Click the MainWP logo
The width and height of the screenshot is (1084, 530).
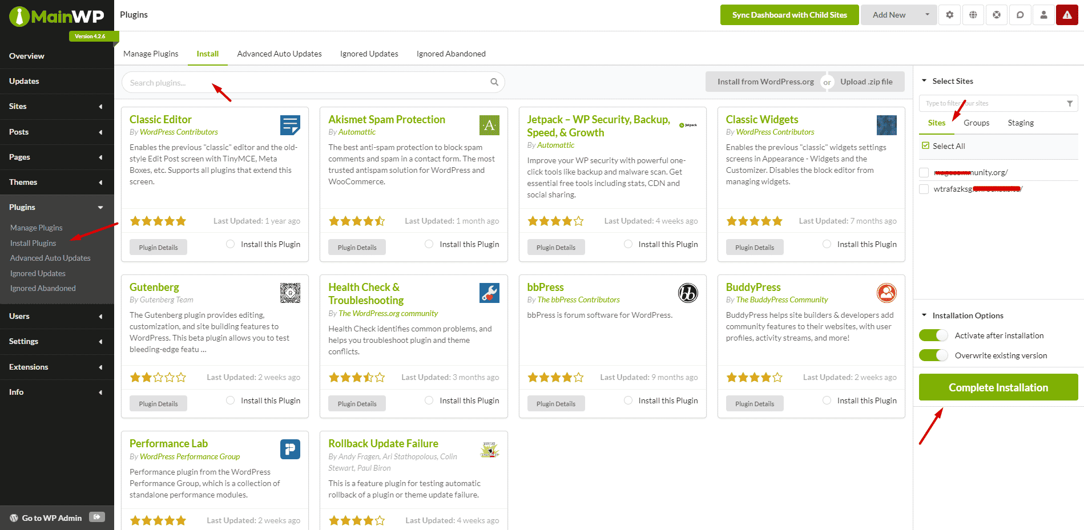[57, 17]
